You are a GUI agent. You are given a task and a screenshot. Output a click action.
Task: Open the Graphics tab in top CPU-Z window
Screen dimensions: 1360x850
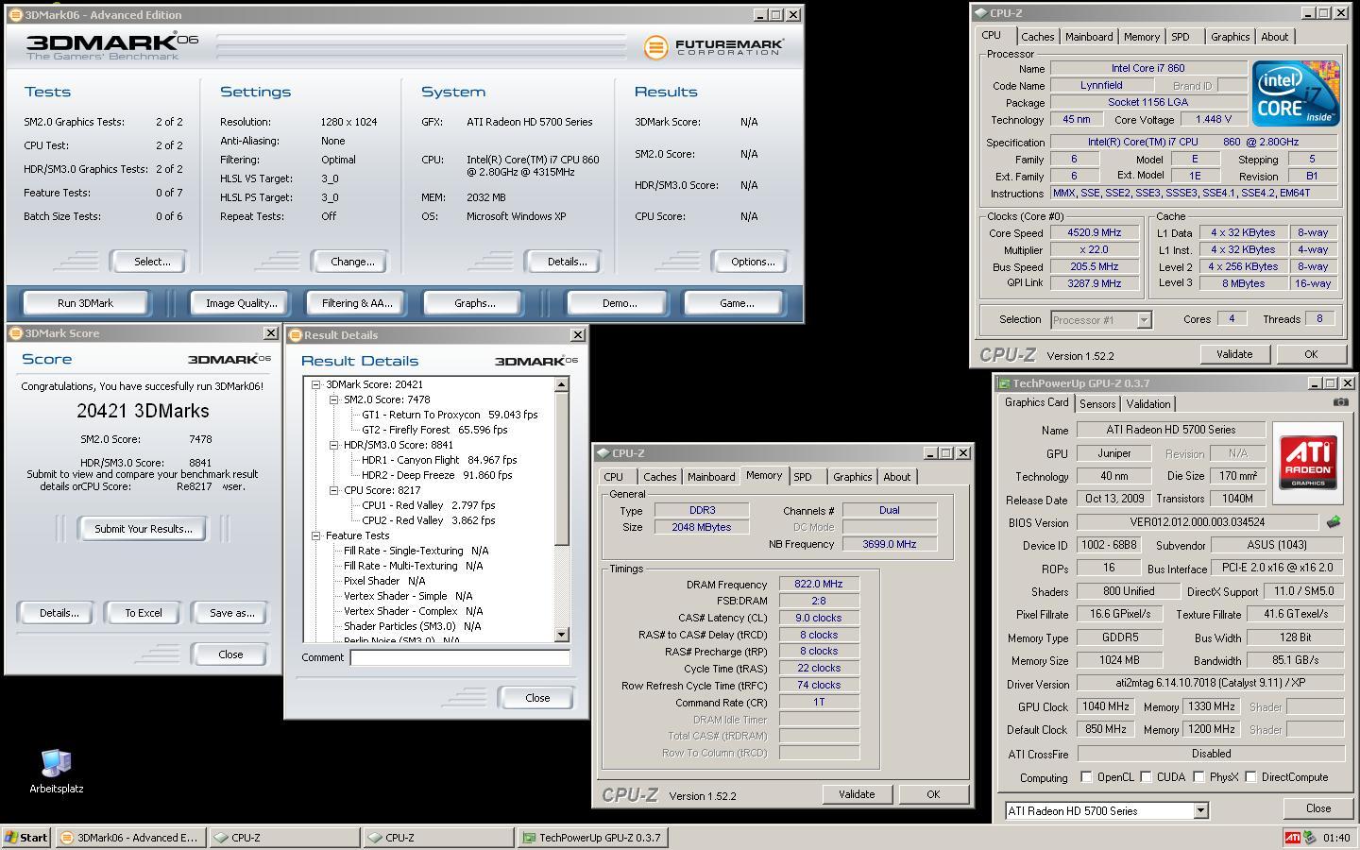point(1230,37)
